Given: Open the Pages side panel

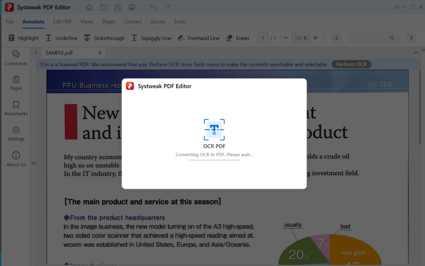Looking at the screenshot, I should pos(16,83).
